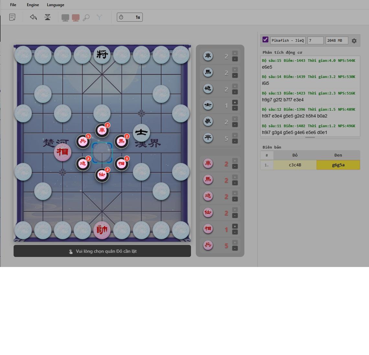Viewport: 369px width, 355px height.
Task: Open the File menu
Action: coord(13,5)
